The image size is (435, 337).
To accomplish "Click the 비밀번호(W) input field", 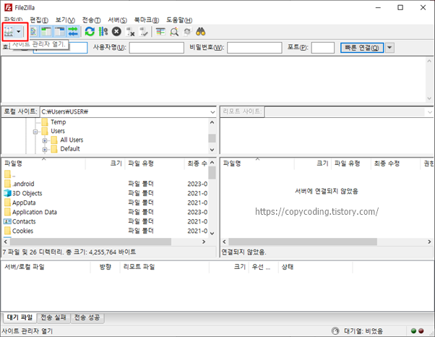I will pyautogui.click(x=254, y=48).
